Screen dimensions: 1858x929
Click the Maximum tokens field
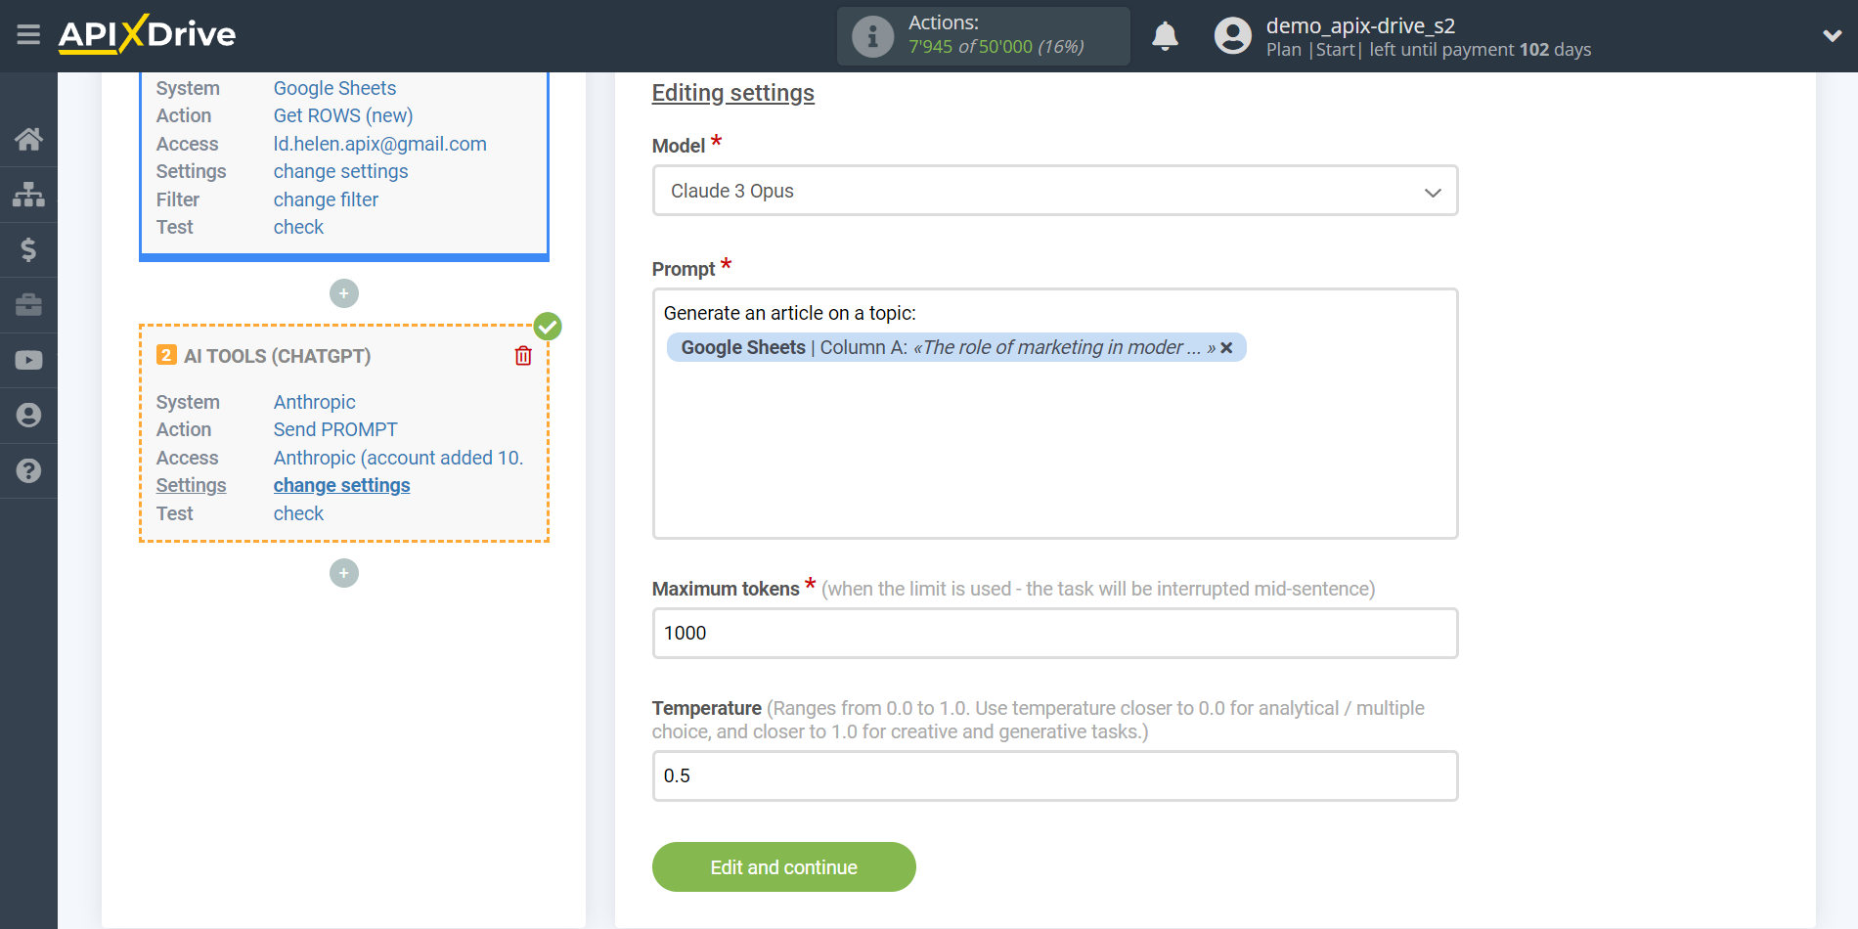click(x=1055, y=634)
